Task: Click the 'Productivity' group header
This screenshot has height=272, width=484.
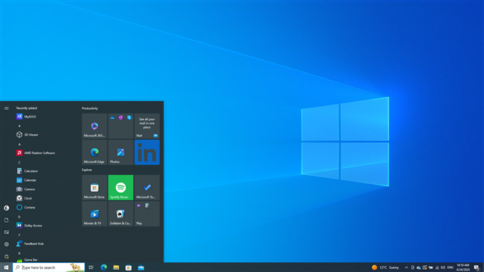Action: click(90, 108)
